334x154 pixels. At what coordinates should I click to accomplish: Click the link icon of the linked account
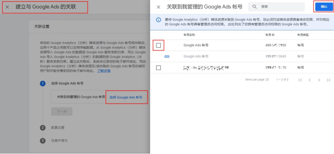tap(167, 57)
